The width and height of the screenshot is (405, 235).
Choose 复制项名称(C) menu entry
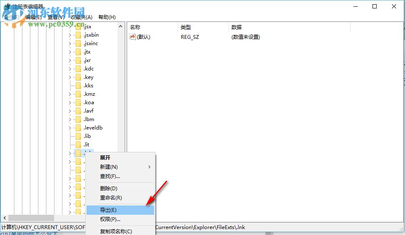pos(120,231)
